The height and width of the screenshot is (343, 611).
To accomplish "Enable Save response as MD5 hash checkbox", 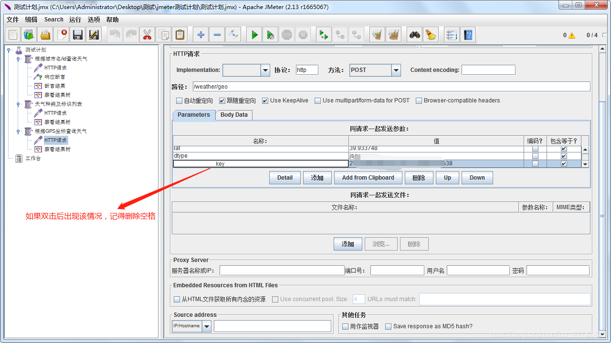I will [x=389, y=326].
